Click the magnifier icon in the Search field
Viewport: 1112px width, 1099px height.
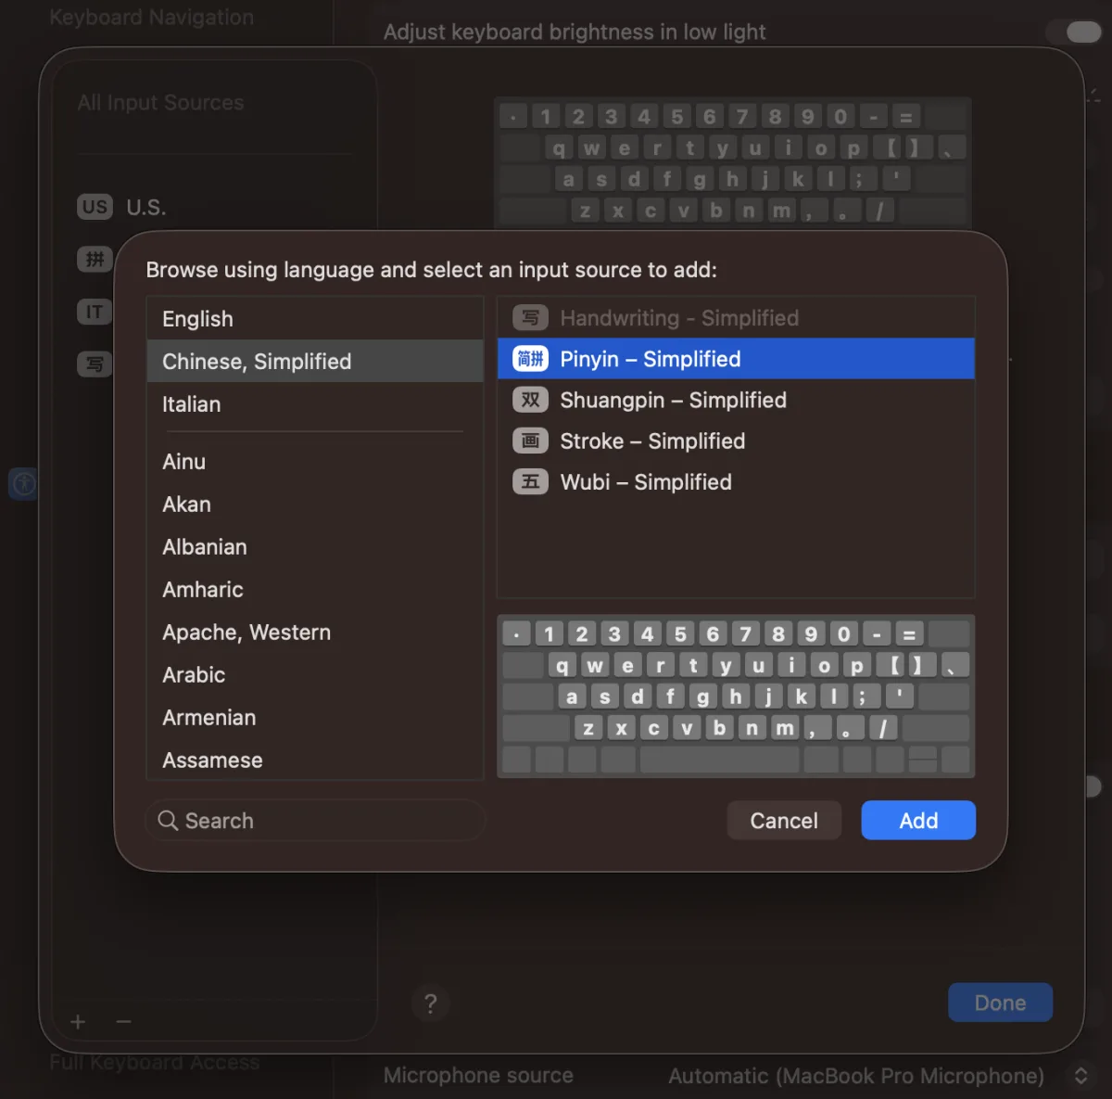(x=168, y=821)
